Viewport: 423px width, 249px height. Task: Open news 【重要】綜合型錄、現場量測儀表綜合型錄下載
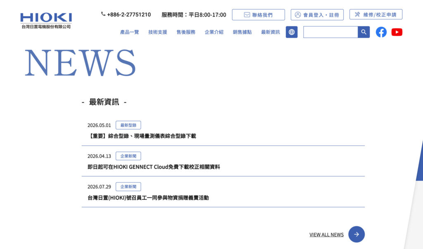142,136
